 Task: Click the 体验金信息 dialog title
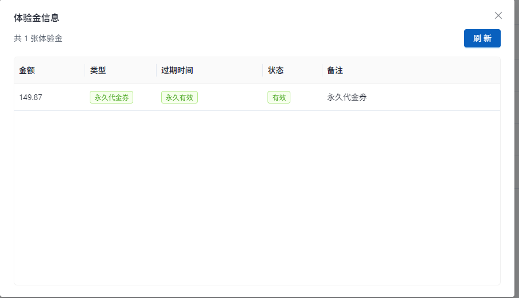pos(37,18)
